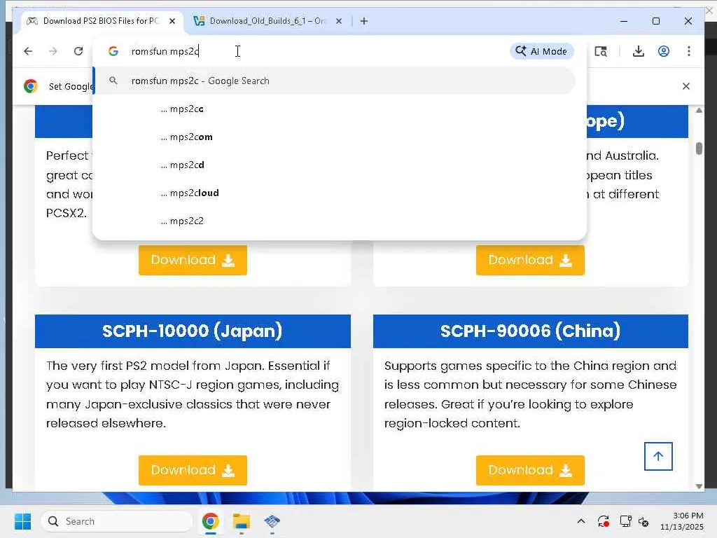Show hidden system tray icons
The image size is (717, 538).
pos(580,521)
